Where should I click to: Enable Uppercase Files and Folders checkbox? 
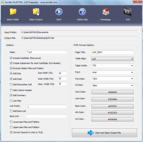(x=11, y=127)
